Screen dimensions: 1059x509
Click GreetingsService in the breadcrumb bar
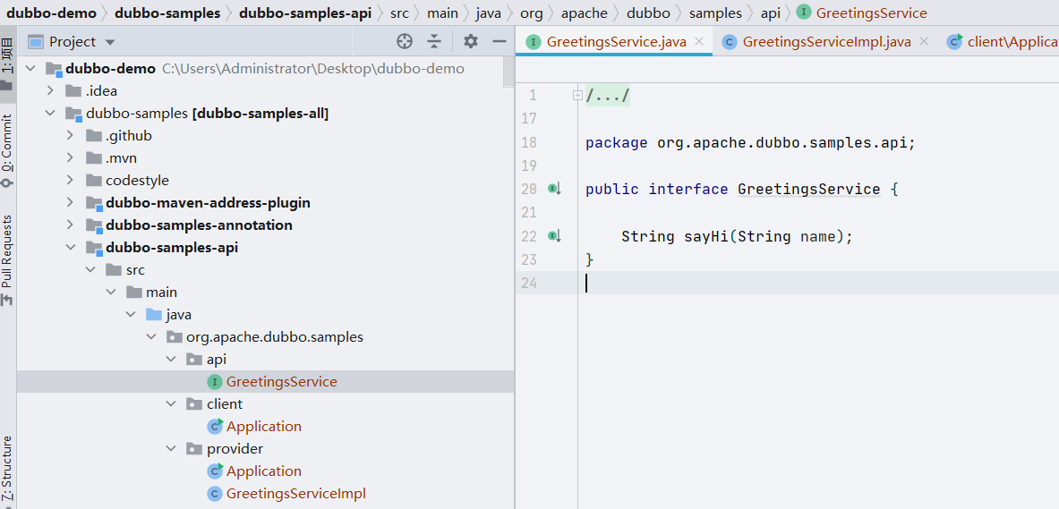point(862,13)
